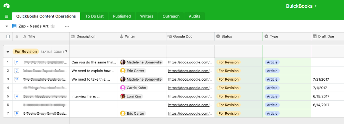Image resolution: width=344 pixels, height=124 pixels.
Task: Click the Status column select icon
Action: (218, 37)
